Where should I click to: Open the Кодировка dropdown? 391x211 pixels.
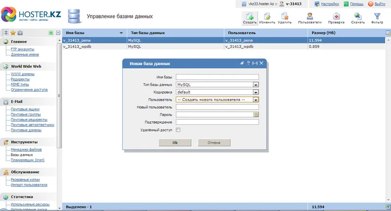coord(256,92)
